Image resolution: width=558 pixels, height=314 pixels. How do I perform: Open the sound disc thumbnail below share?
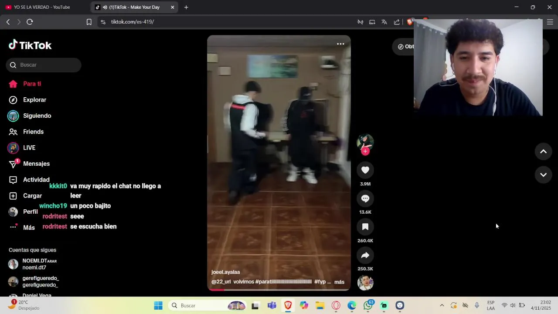365,283
